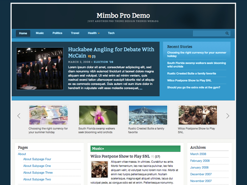Open the (3) comments count link
Screen dimensions: 247x185
coord(94,56)
